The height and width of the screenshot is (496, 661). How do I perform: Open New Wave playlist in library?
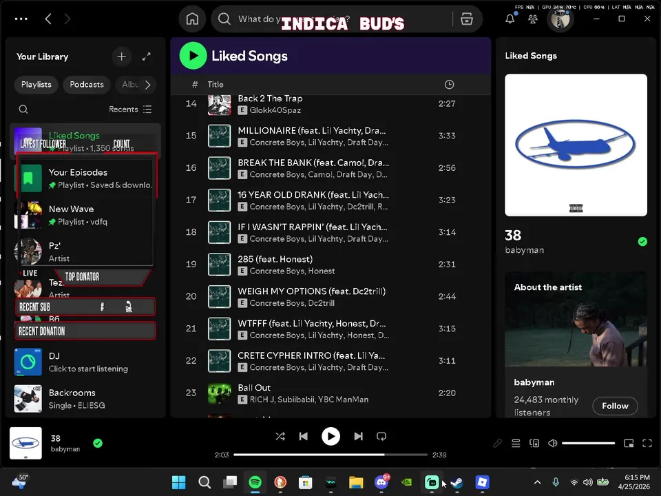pos(85,215)
